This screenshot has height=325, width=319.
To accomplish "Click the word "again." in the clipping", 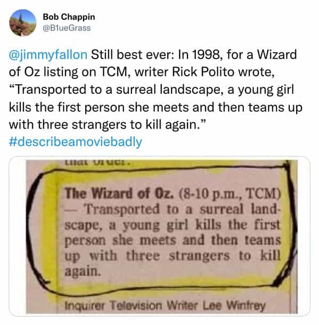I will (x=83, y=271).
